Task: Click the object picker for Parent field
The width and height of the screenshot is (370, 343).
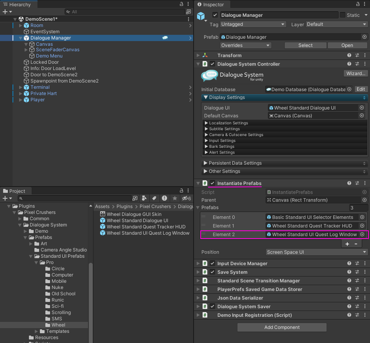Action: coord(365,200)
